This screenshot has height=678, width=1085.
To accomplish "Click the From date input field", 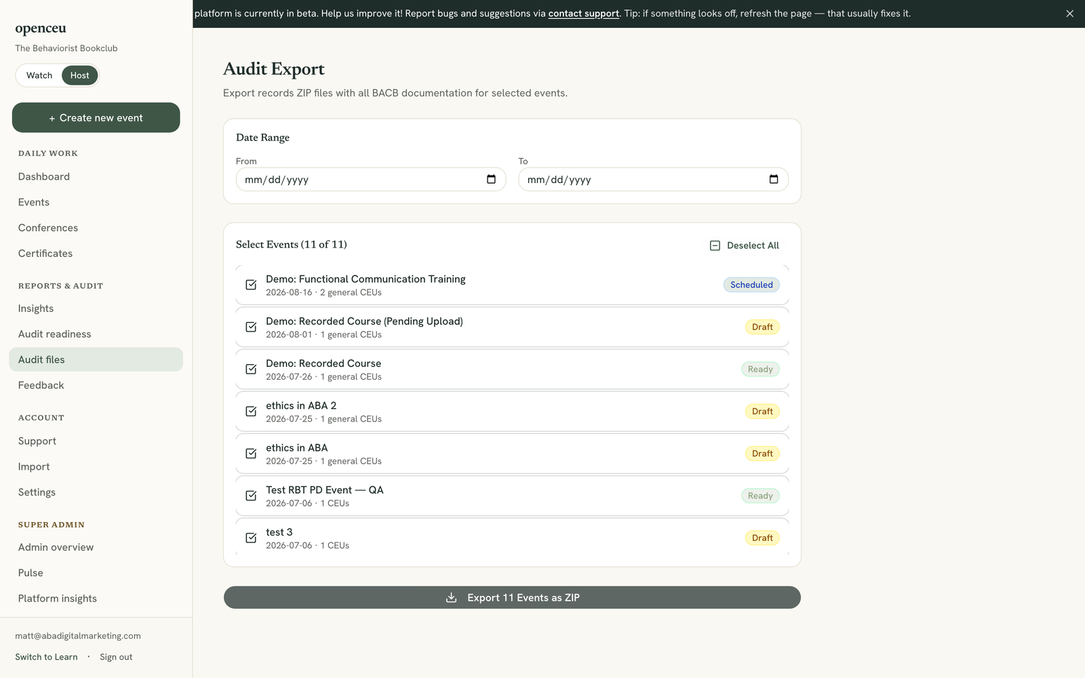I will pyautogui.click(x=371, y=180).
